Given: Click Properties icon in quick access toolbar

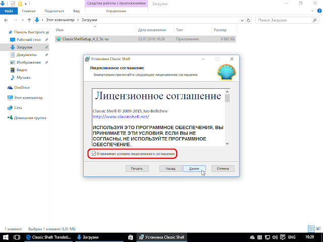Looking at the screenshot, I should coord(13,4).
